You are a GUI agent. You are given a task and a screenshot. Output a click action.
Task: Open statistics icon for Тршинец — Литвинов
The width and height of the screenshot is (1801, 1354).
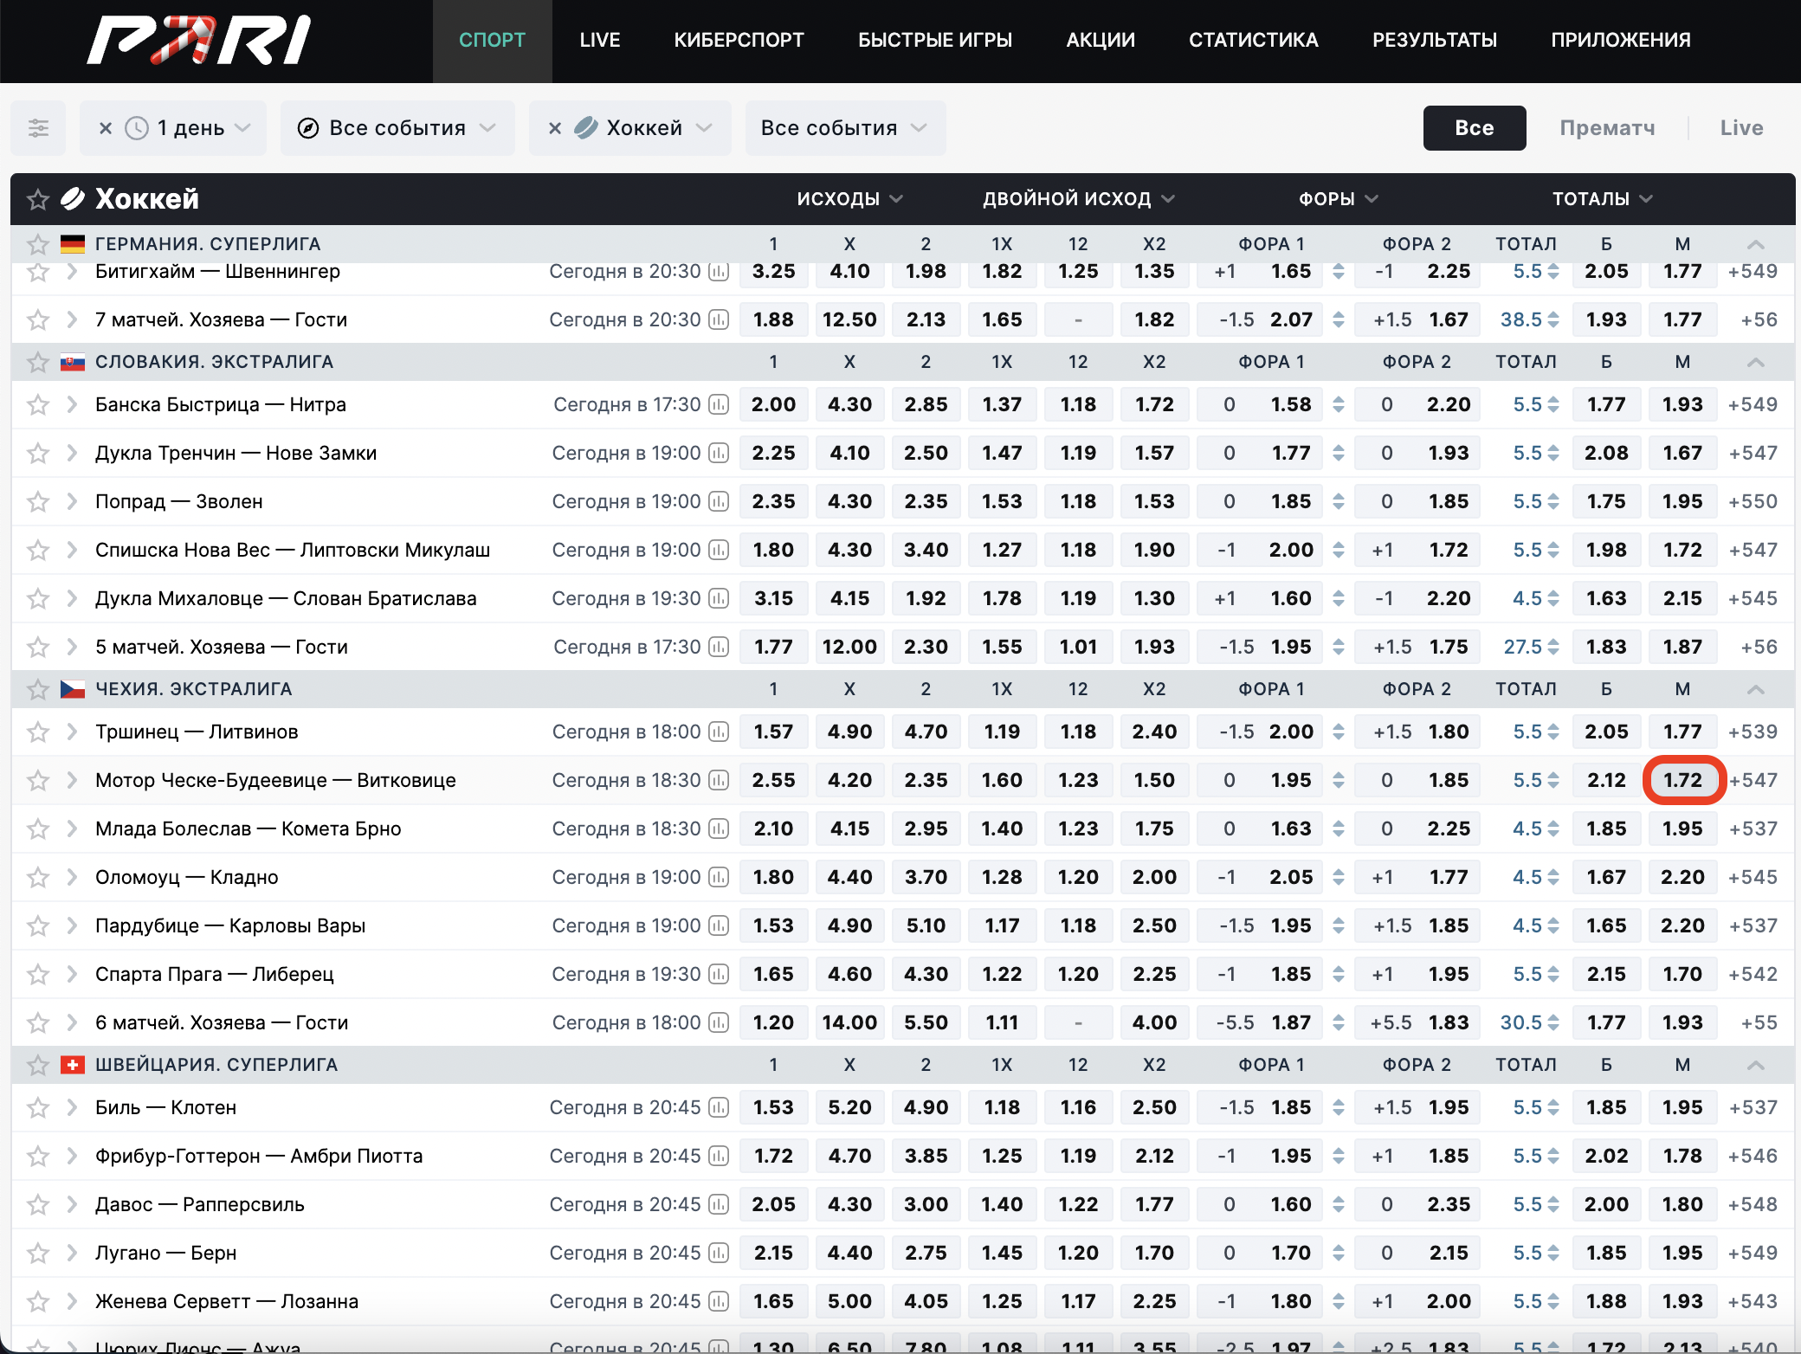tap(719, 732)
